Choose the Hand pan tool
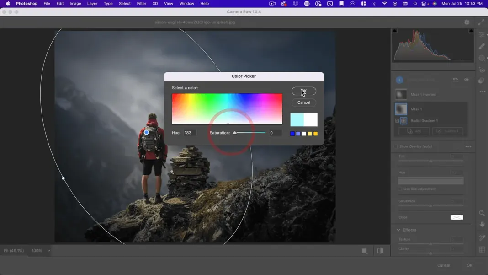488x275 pixels. click(x=482, y=225)
